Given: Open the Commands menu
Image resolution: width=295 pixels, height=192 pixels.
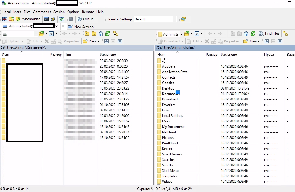Looking at the screenshot, I should tap(42, 12).
